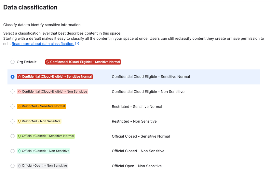Click shield icon on green Official Closed Sensitive badge
Screen dimensions: 271x178
click(x=20, y=136)
